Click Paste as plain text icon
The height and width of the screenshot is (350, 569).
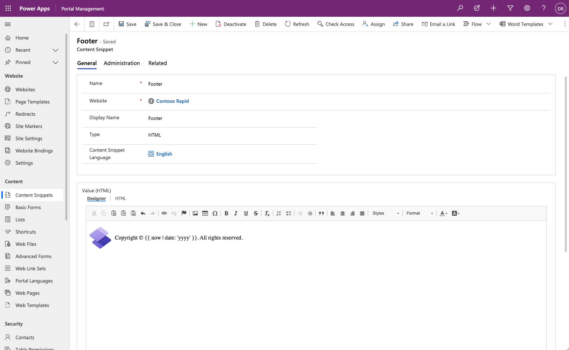(x=124, y=213)
